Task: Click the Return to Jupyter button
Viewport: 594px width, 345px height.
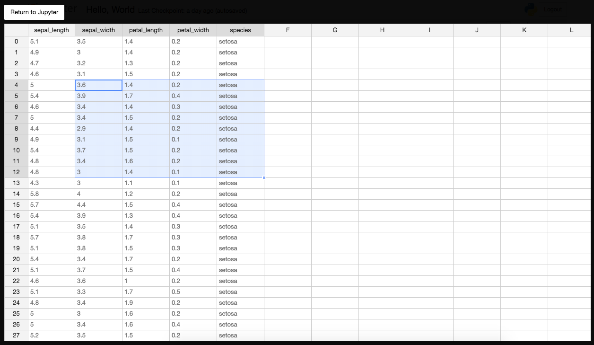Action: point(34,12)
